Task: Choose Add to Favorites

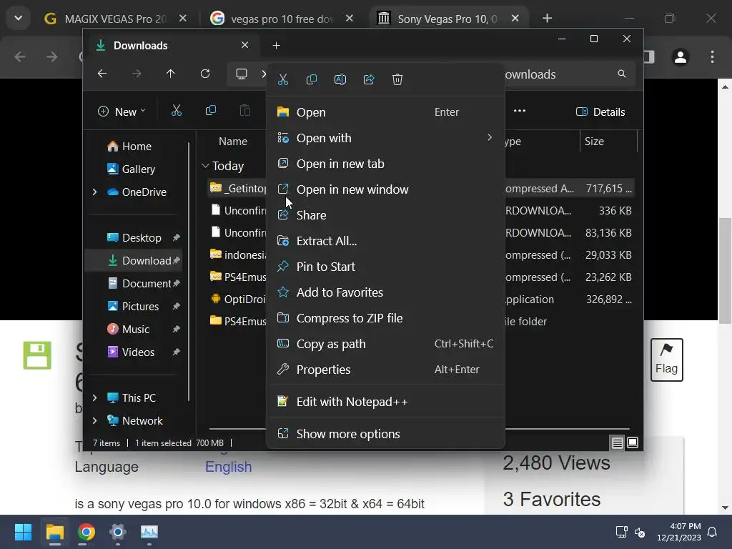Action: [385, 292]
